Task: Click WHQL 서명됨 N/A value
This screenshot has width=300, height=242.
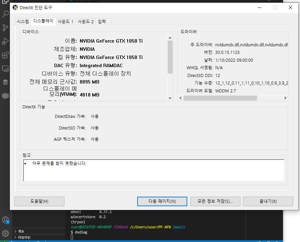Action: coord(219,68)
